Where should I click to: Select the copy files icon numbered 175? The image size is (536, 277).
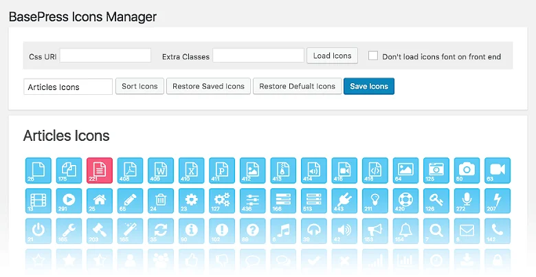(69, 170)
